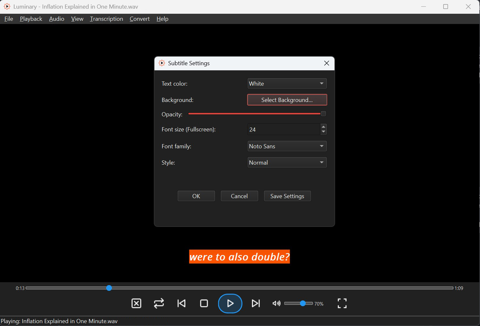
Task: Open the Text color dropdown
Action: tap(287, 84)
